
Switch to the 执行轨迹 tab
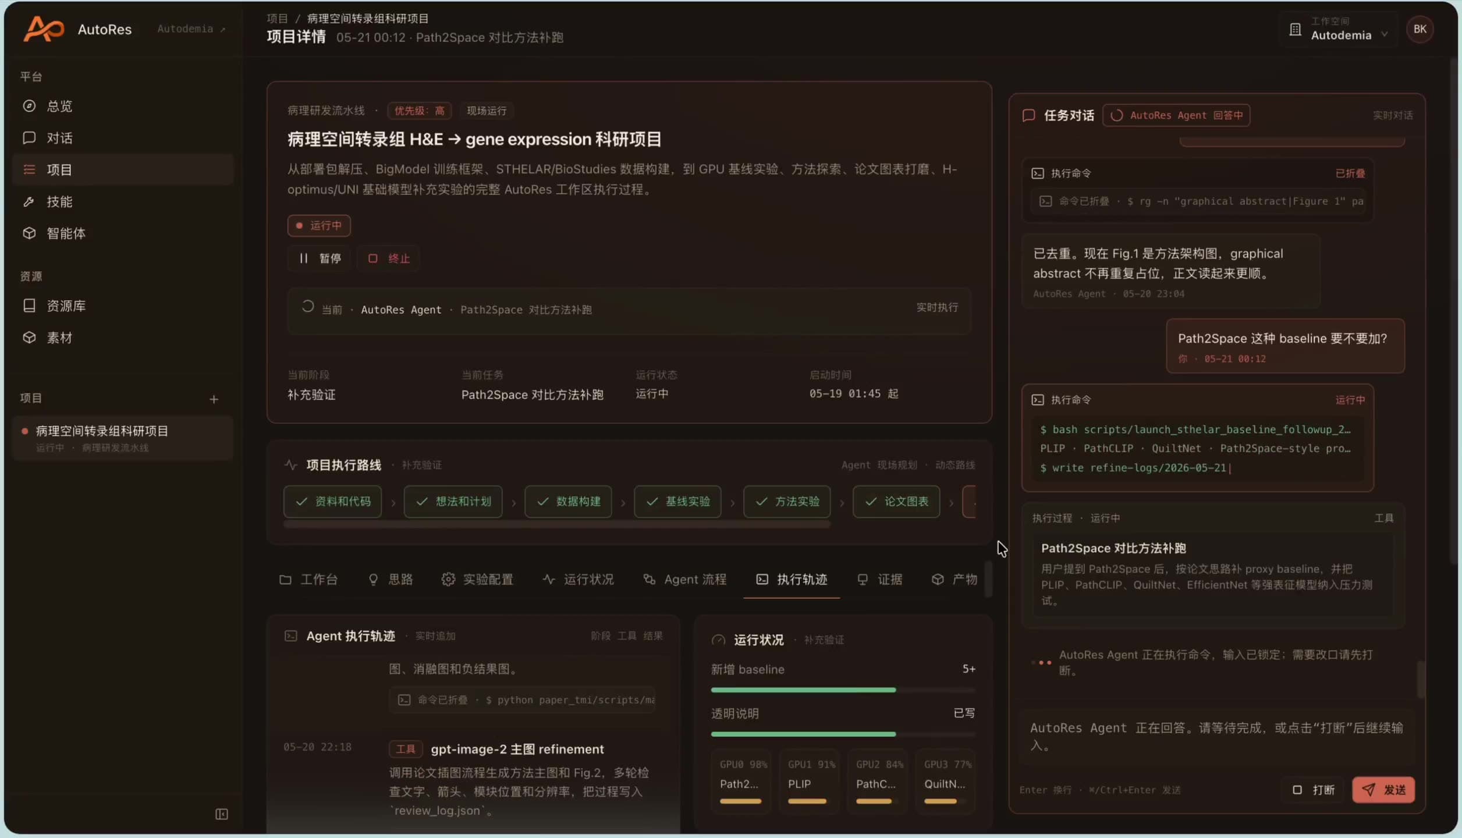pyautogui.click(x=792, y=580)
